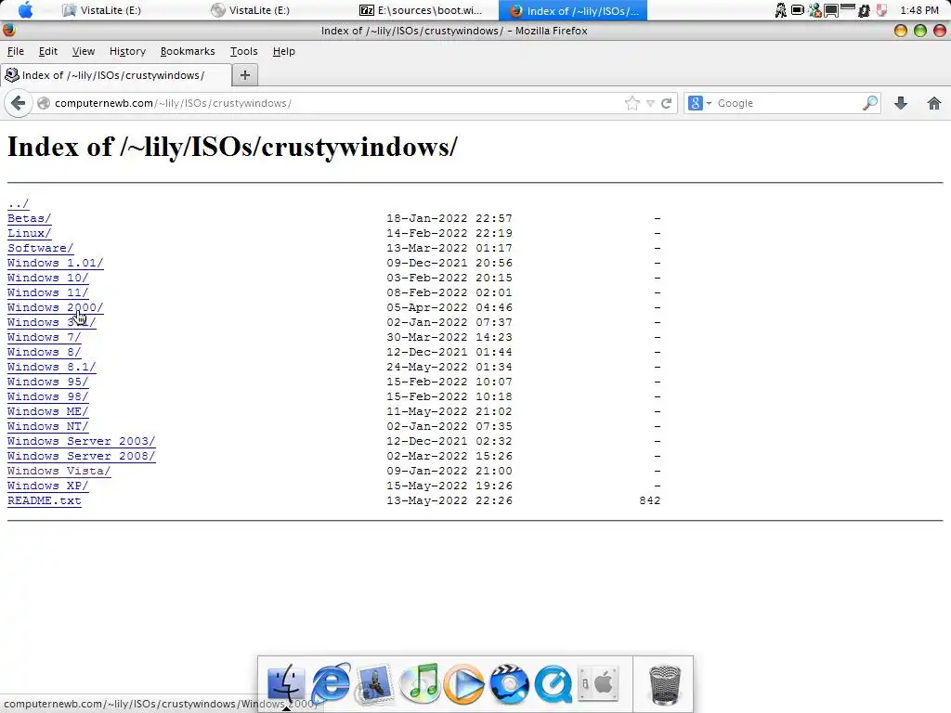Screen dimensions: 951x713
Task: Go back with the back arrow button
Action: (19, 103)
